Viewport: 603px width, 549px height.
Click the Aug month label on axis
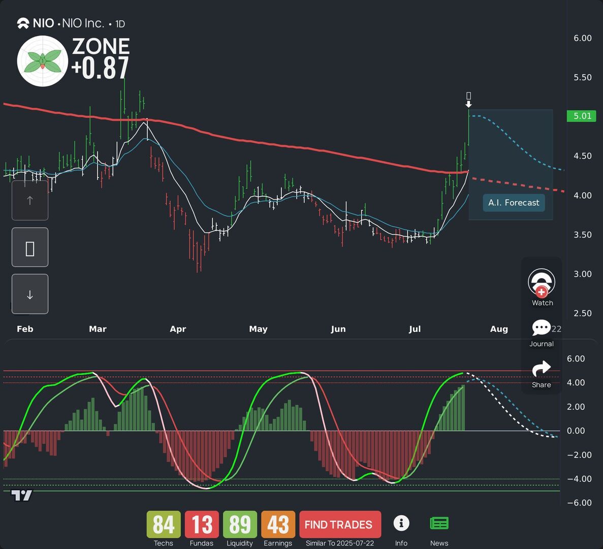point(499,329)
